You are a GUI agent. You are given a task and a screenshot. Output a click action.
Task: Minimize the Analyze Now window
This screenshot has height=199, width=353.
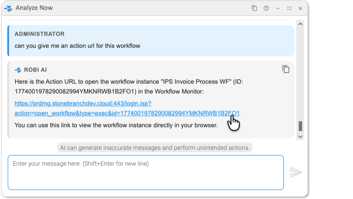278,8
